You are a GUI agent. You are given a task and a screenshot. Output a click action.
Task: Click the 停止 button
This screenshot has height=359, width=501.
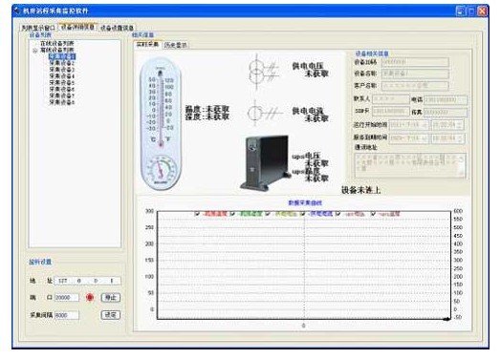tap(111, 297)
